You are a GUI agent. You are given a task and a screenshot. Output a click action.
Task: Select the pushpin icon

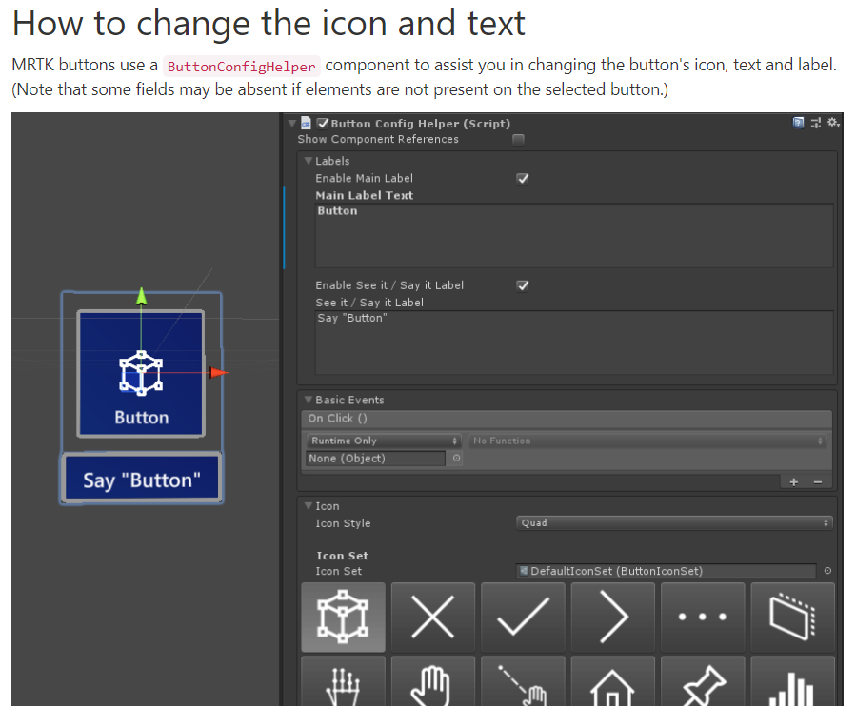703,681
